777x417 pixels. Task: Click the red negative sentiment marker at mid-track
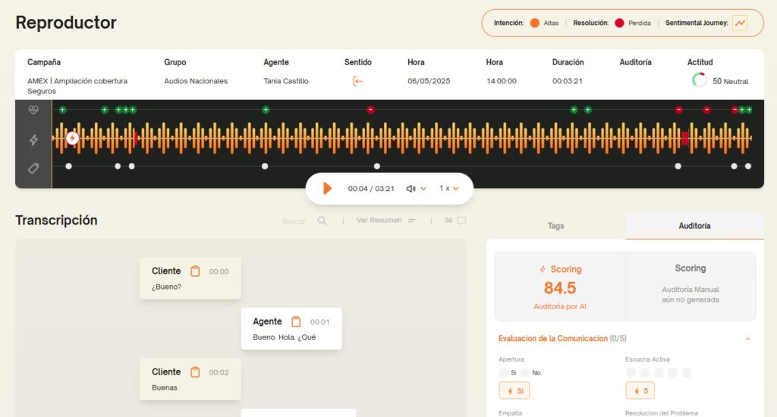pyautogui.click(x=370, y=110)
